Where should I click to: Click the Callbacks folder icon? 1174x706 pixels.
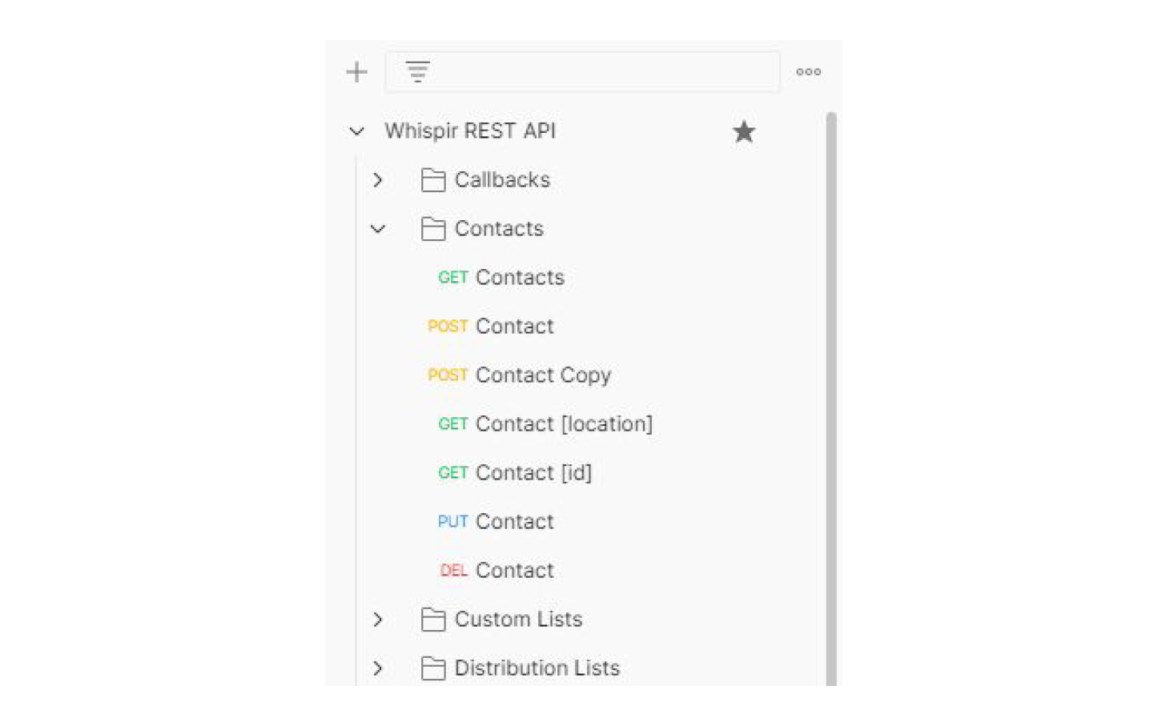pos(433,180)
